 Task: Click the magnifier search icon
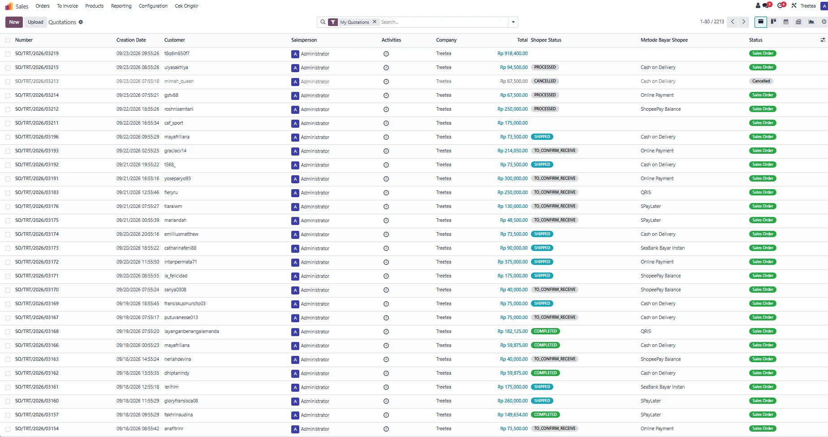point(323,22)
